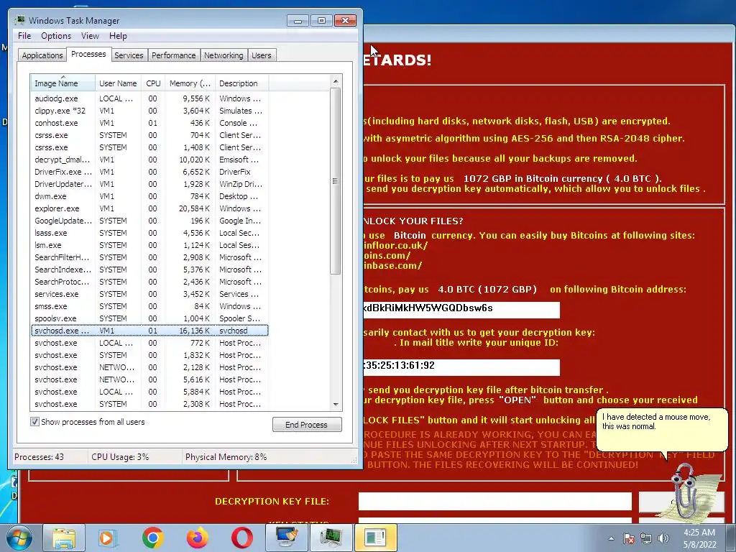Select the GoogleUpdate process row
Screen dimensions: 736x552
pyautogui.click(x=149, y=221)
